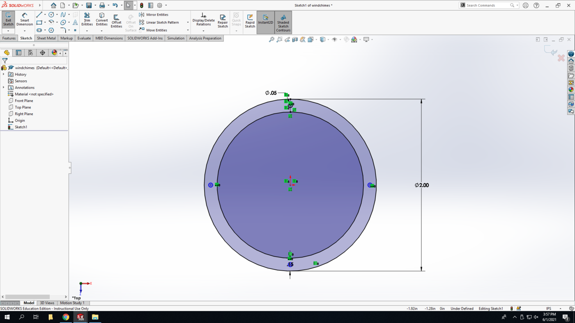
Task: Expand the Annotations tree node
Action: coord(4,87)
